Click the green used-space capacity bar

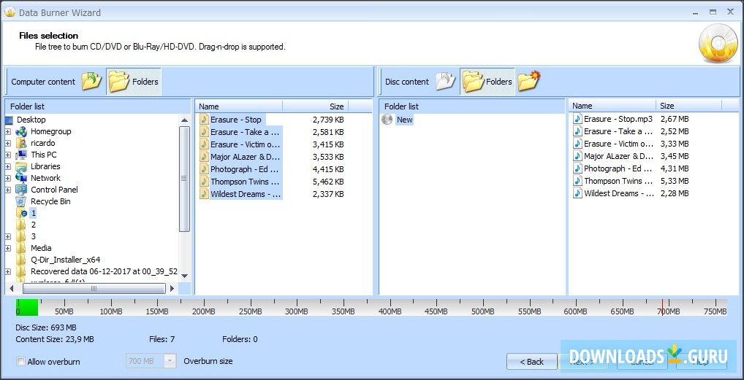26,307
